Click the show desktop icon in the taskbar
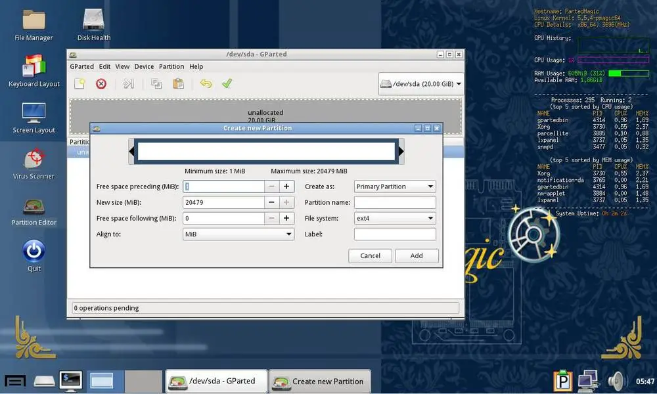The image size is (657, 394). pyautogui.click(x=102, y=381)
